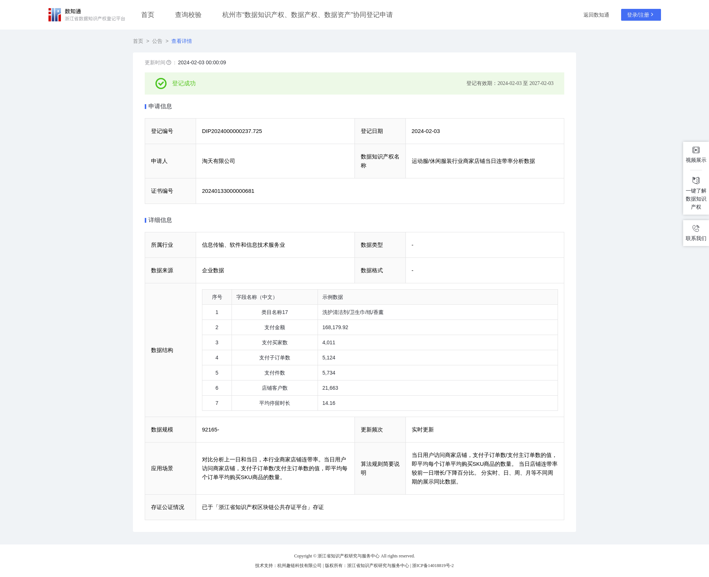Click the 运动服/休闲服装行业商家店铺当日连带率分析数据 title

tap(473, 161)
